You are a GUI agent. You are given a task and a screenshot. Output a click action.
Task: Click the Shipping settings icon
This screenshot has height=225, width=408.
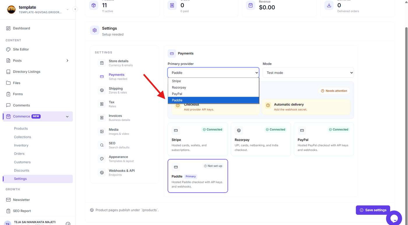click(102, 90)
